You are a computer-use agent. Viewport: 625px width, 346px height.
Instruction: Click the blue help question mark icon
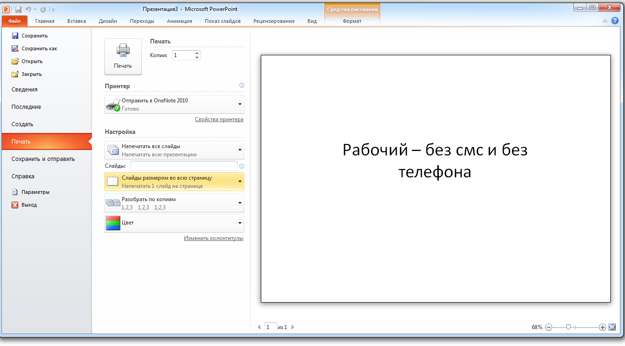tap(614, 21)
